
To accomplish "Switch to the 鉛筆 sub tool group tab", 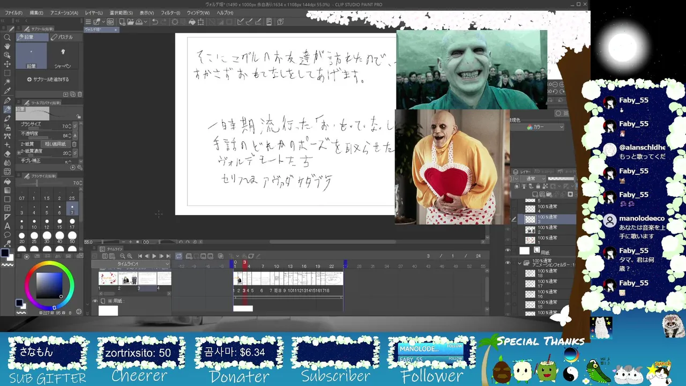I will pyautogui.click(x=32, y=37).
